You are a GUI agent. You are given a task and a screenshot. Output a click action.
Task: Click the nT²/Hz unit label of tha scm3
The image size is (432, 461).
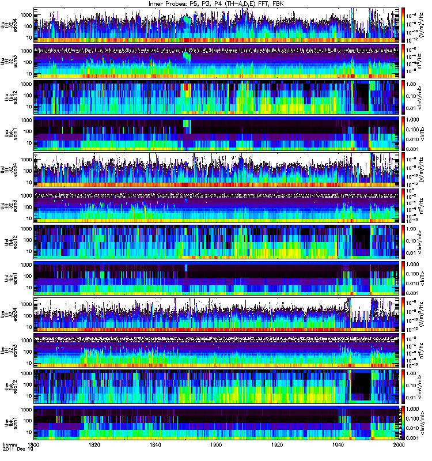(421, 61)
